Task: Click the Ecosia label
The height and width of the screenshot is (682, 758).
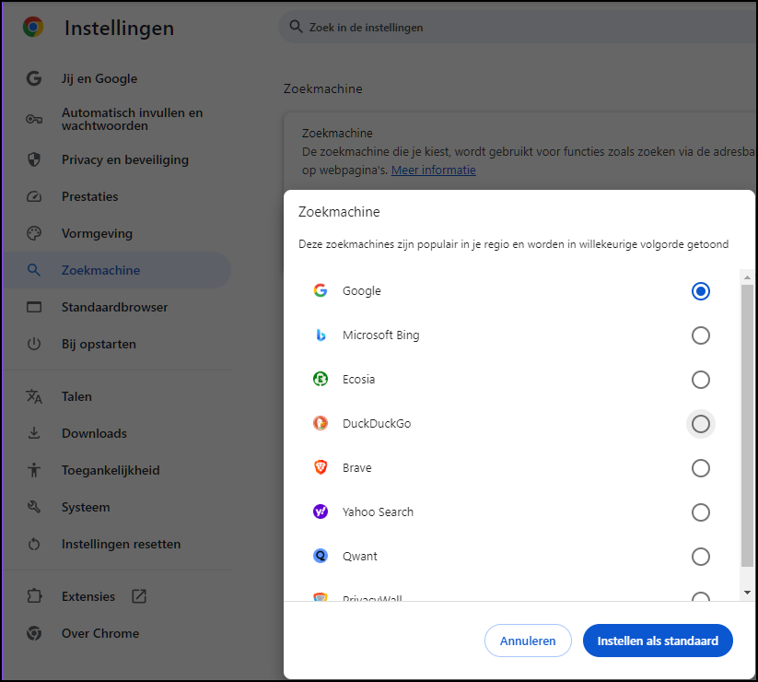Action: click(x=358, y=379)
